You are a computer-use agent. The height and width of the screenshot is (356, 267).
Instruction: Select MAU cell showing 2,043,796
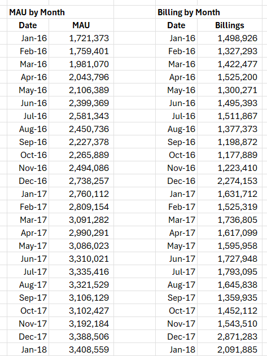click(x=81, y=77)
